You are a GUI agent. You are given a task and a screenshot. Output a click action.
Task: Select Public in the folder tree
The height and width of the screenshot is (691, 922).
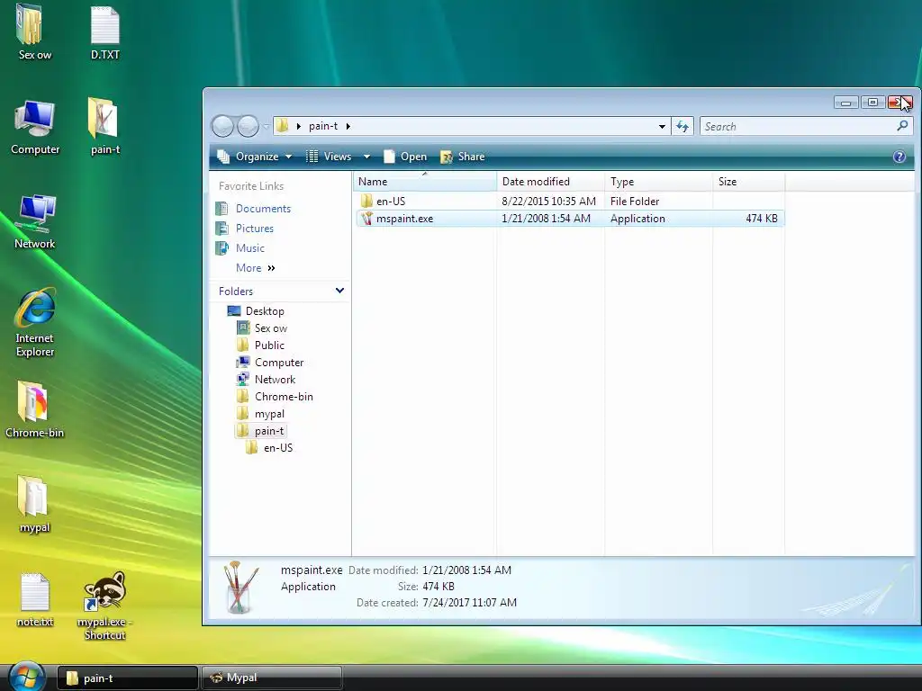(x=269, y=345)
